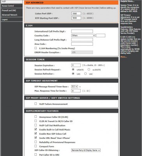This screenshot has height=156, width=142.
Task: Disable Built-in Call Hold Music
Action: 35,129
